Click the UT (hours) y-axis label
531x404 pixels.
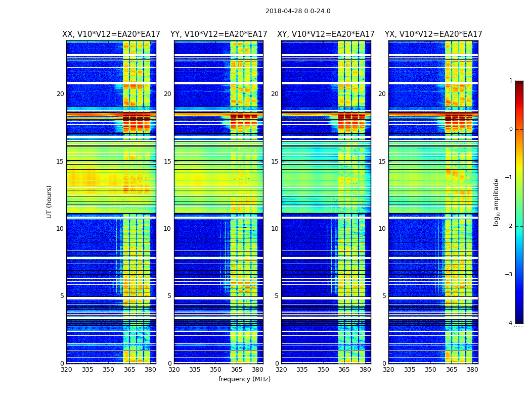(x=49, y=201)
